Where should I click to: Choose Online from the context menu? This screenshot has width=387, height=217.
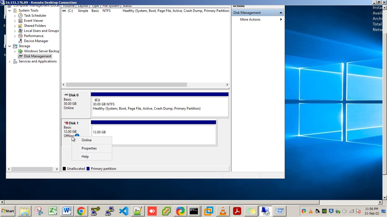(92, 140)
